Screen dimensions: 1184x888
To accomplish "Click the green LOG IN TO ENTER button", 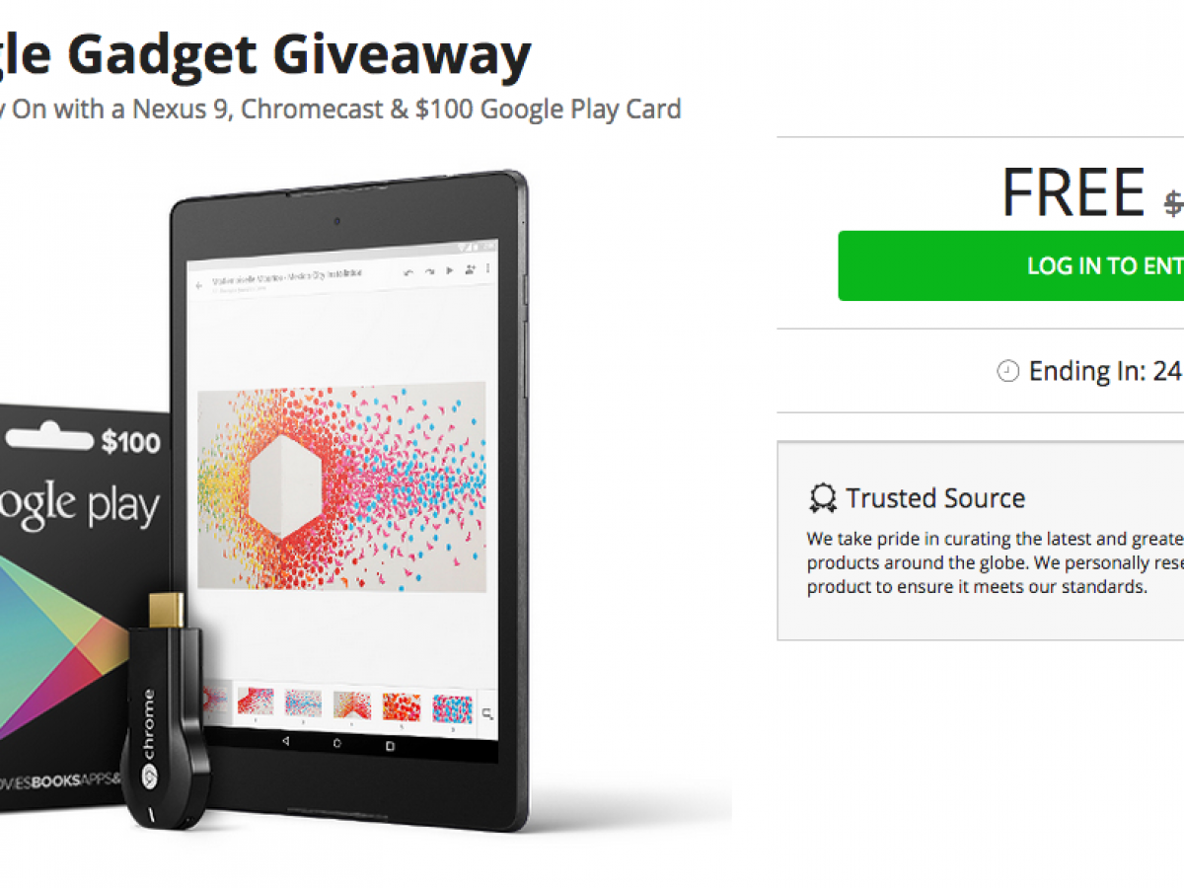I will pyautogui.click(x=1011, y=265).
